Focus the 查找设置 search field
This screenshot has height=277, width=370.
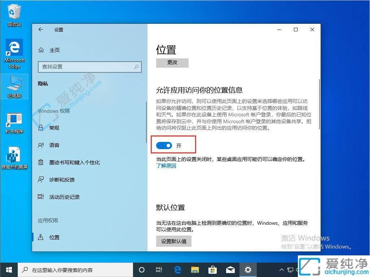[90, 67]
